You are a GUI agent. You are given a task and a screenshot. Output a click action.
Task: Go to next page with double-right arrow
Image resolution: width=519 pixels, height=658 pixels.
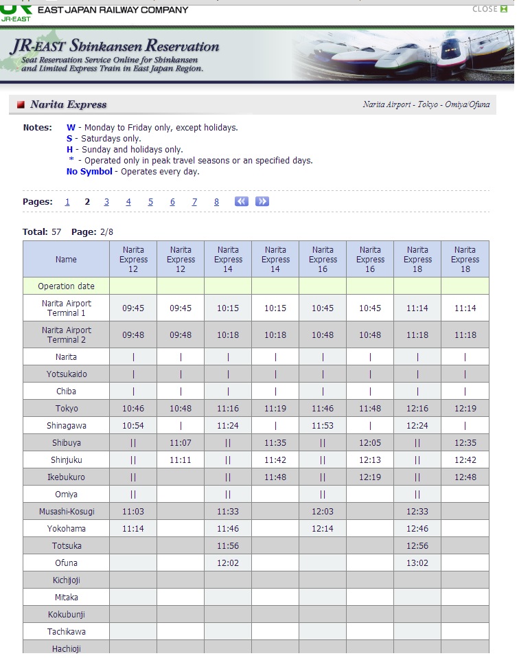(x=262, y=201)
